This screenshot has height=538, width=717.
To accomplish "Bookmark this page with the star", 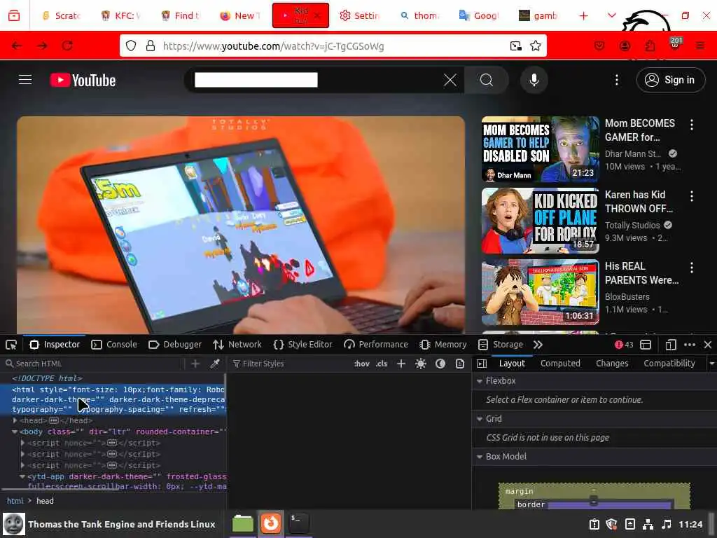I will coord(536,46).
